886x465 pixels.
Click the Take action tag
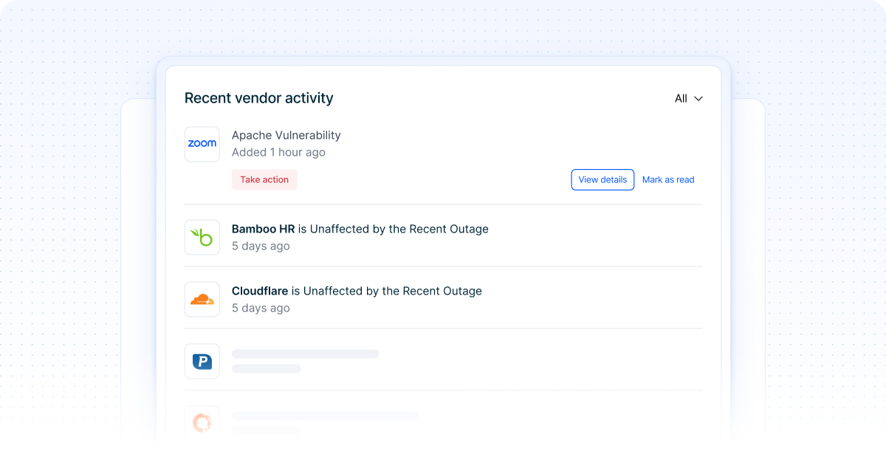coord(264,179)
